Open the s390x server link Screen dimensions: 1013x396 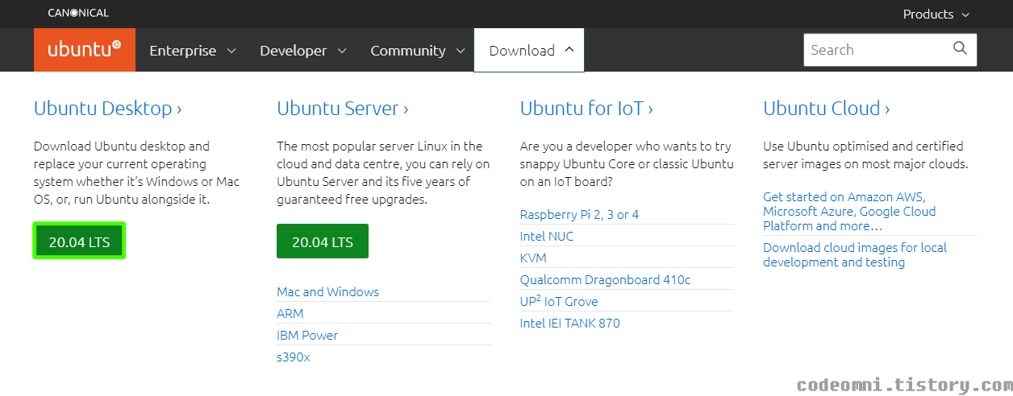pos(293,357)
